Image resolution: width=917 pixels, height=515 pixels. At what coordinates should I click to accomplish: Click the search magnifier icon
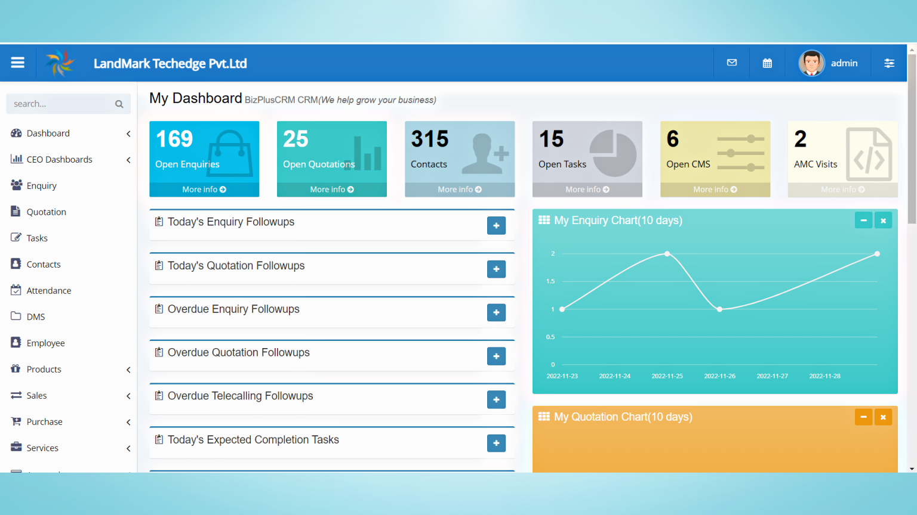[119, 104]
